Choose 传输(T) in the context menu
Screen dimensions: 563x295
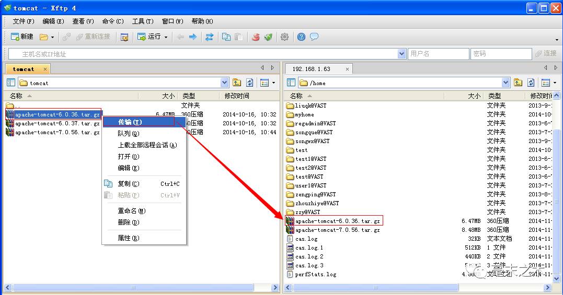[144, 122]
